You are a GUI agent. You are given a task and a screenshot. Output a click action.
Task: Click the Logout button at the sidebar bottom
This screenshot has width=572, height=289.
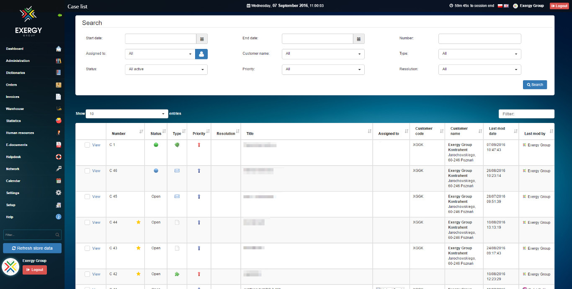coord(35,270)
